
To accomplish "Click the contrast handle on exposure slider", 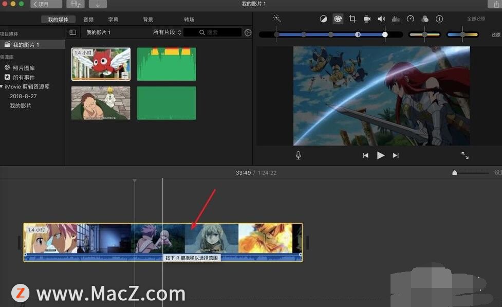I will 358,34.
